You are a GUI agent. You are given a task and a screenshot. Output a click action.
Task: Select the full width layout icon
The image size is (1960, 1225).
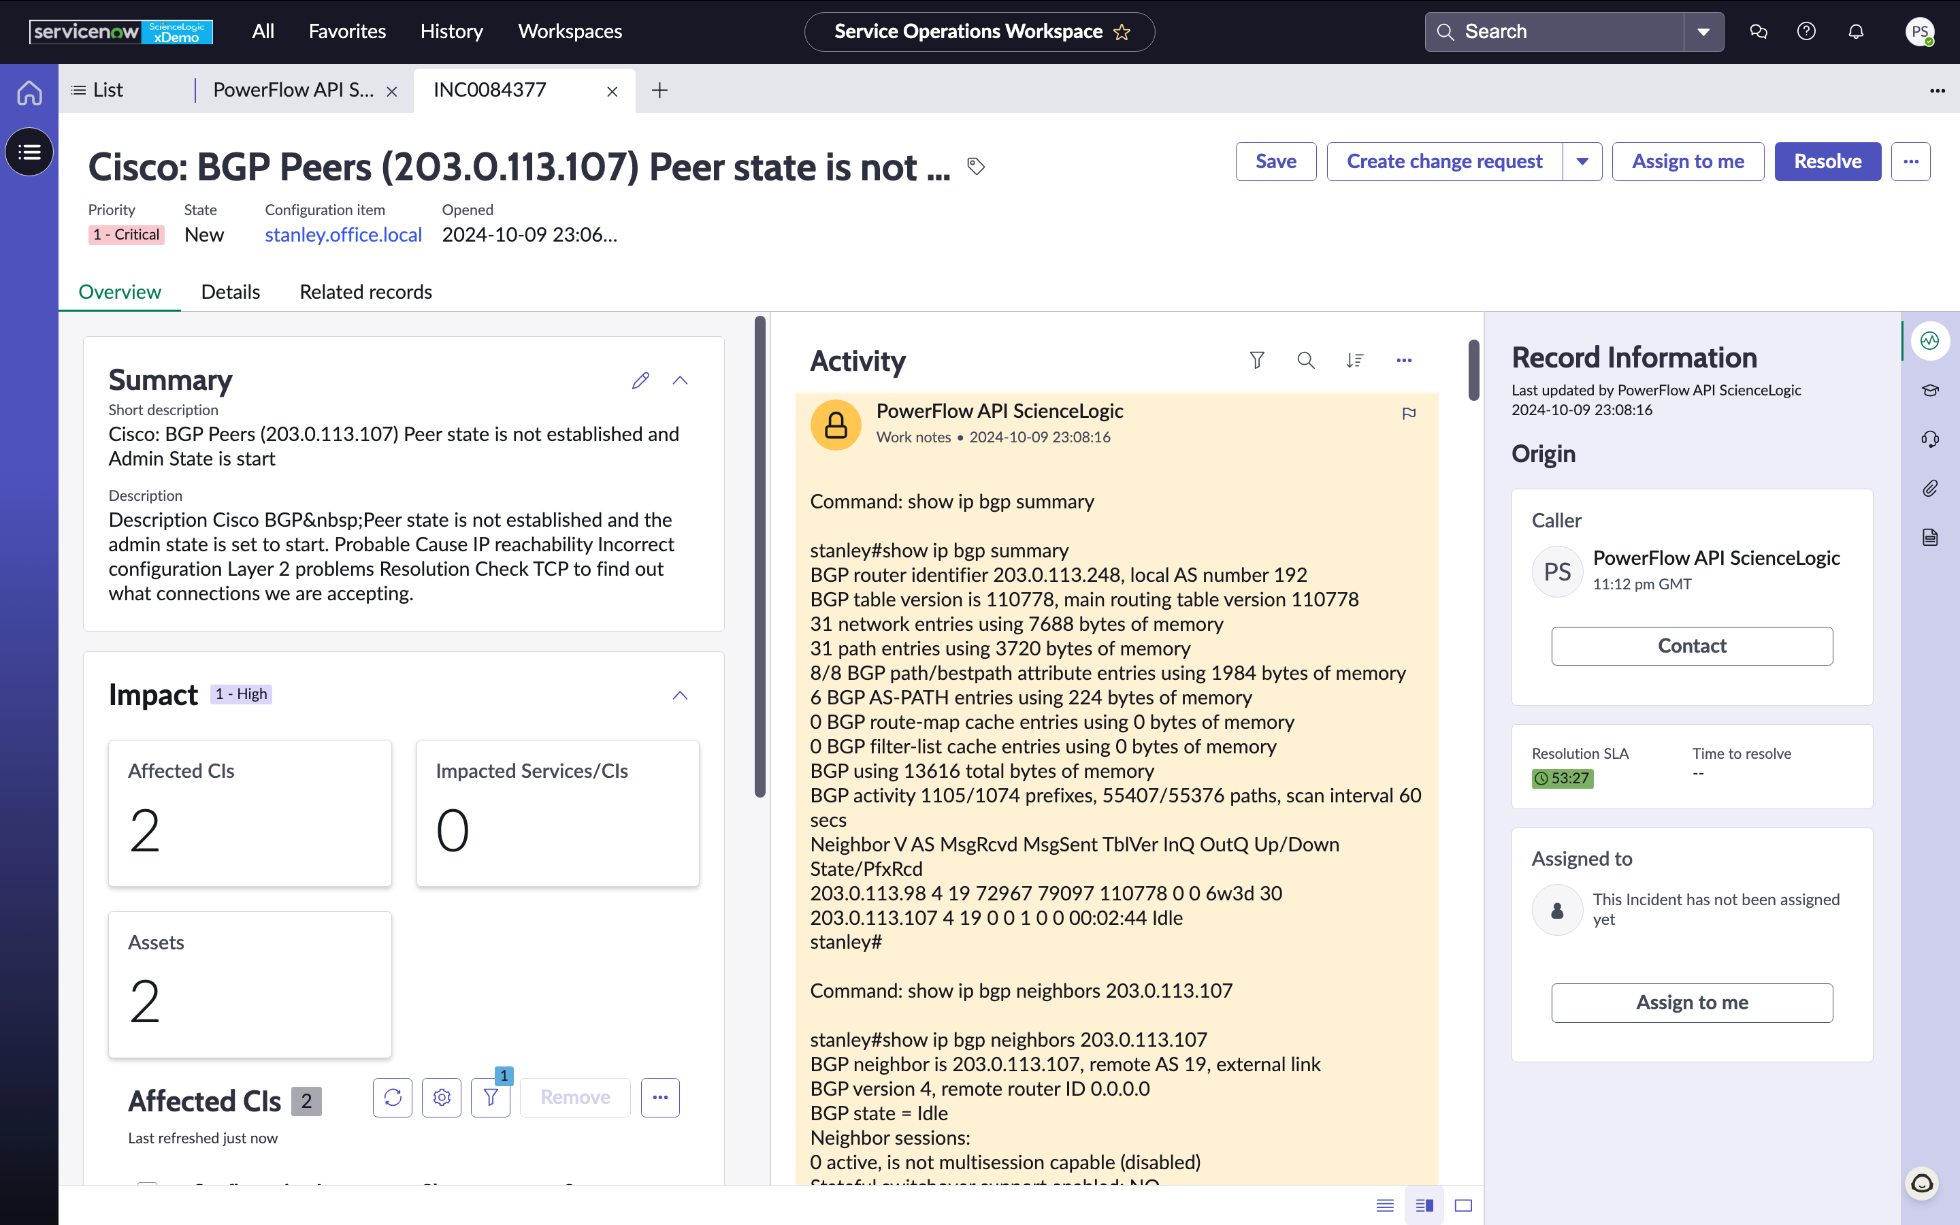(1463, 1205)
